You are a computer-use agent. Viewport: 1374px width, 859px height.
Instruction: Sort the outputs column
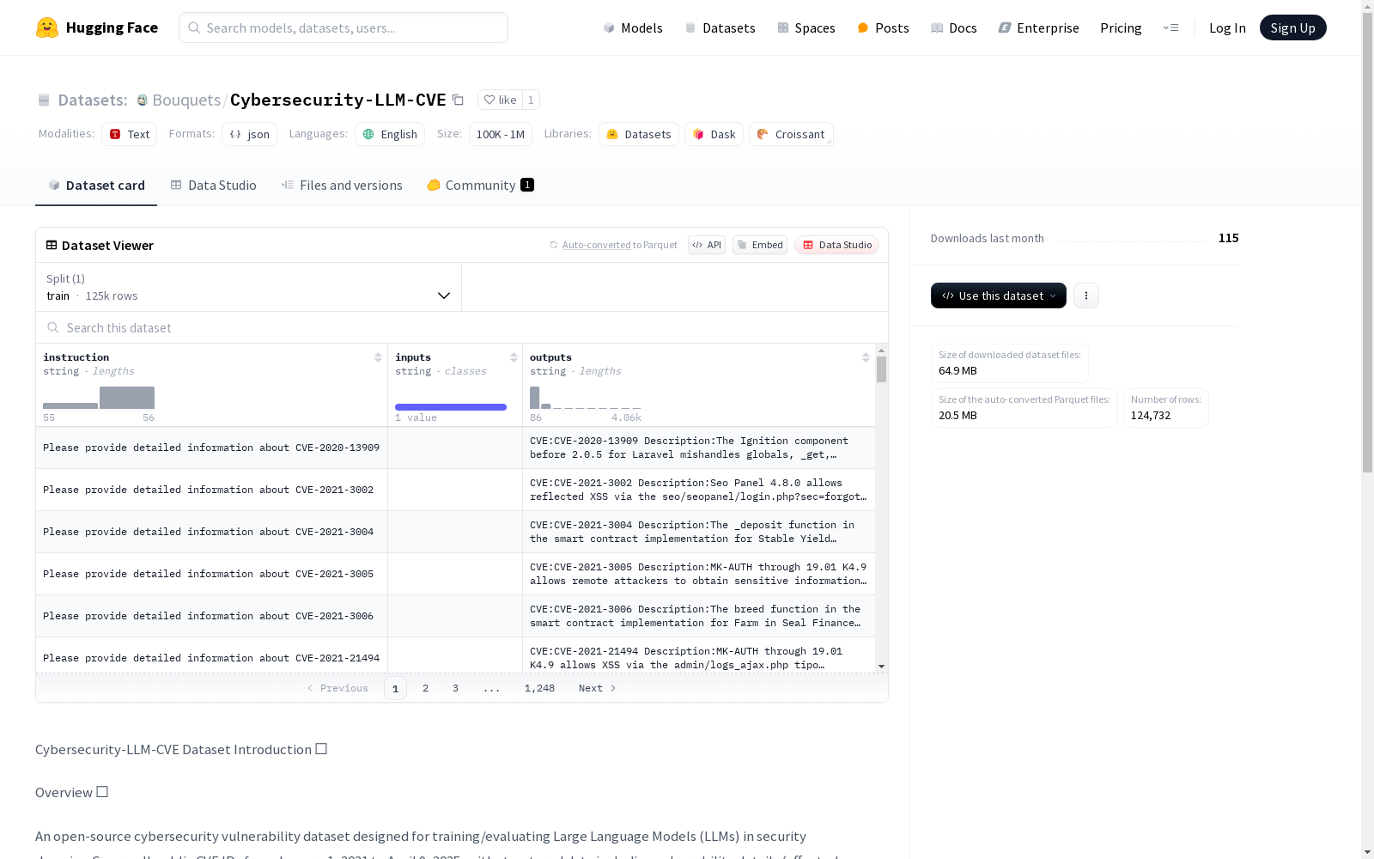(x=866, y=357)
